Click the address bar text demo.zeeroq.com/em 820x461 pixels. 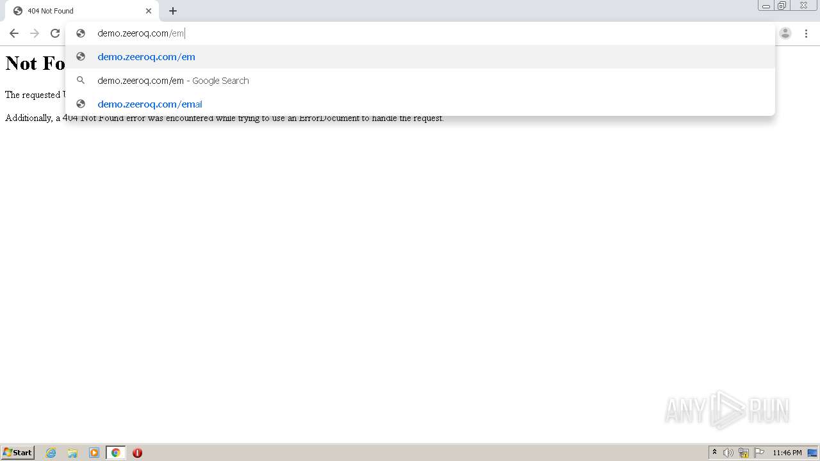[x=140, y=33]
